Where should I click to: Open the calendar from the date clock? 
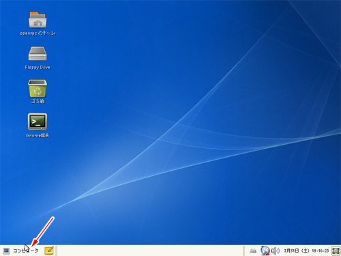click(306, 251)
